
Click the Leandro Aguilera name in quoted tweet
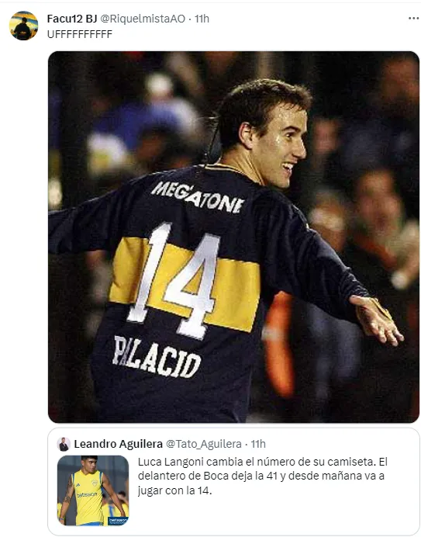(x=118, y=444)
